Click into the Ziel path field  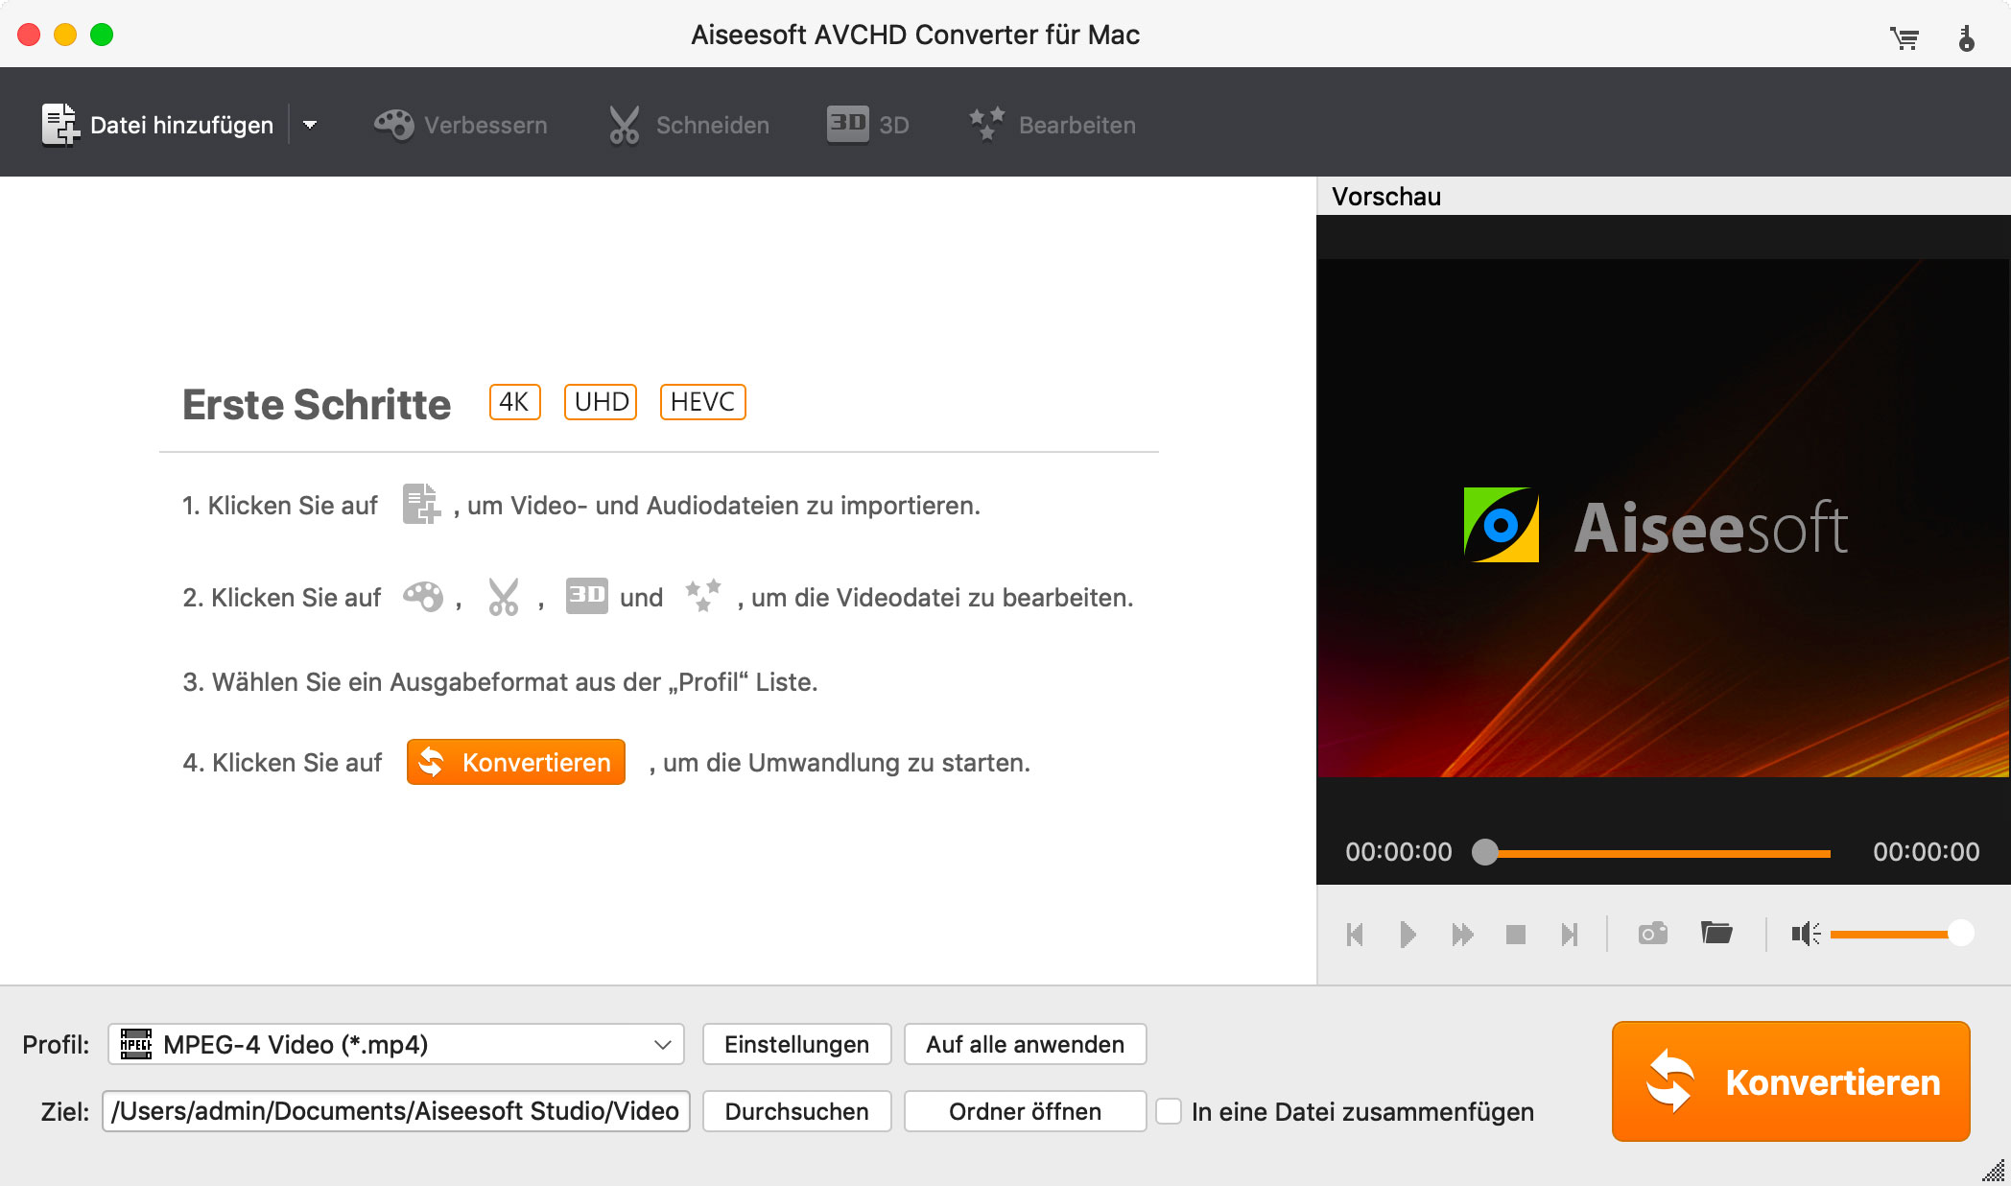pyautogui.click(x=396, y=1111)
